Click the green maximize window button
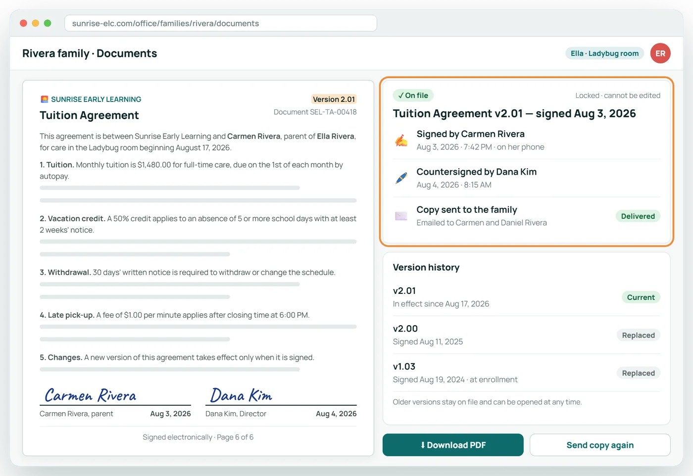Image resolution: width=693 pixels, height=476 pixels. (x=48, y=23)
